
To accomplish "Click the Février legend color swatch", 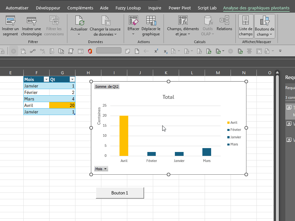I will (228, 130).
